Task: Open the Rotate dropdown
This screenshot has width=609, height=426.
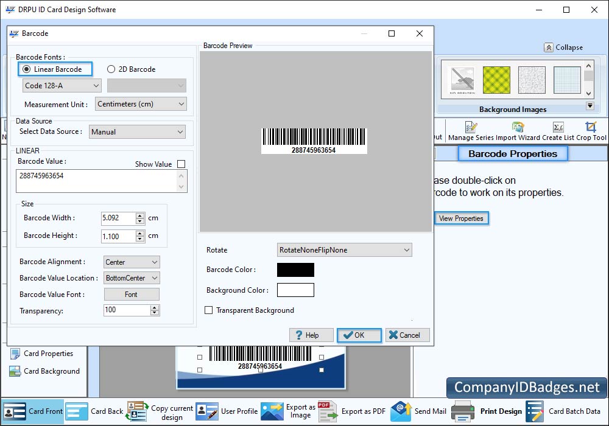Action: tap(345, 250)
